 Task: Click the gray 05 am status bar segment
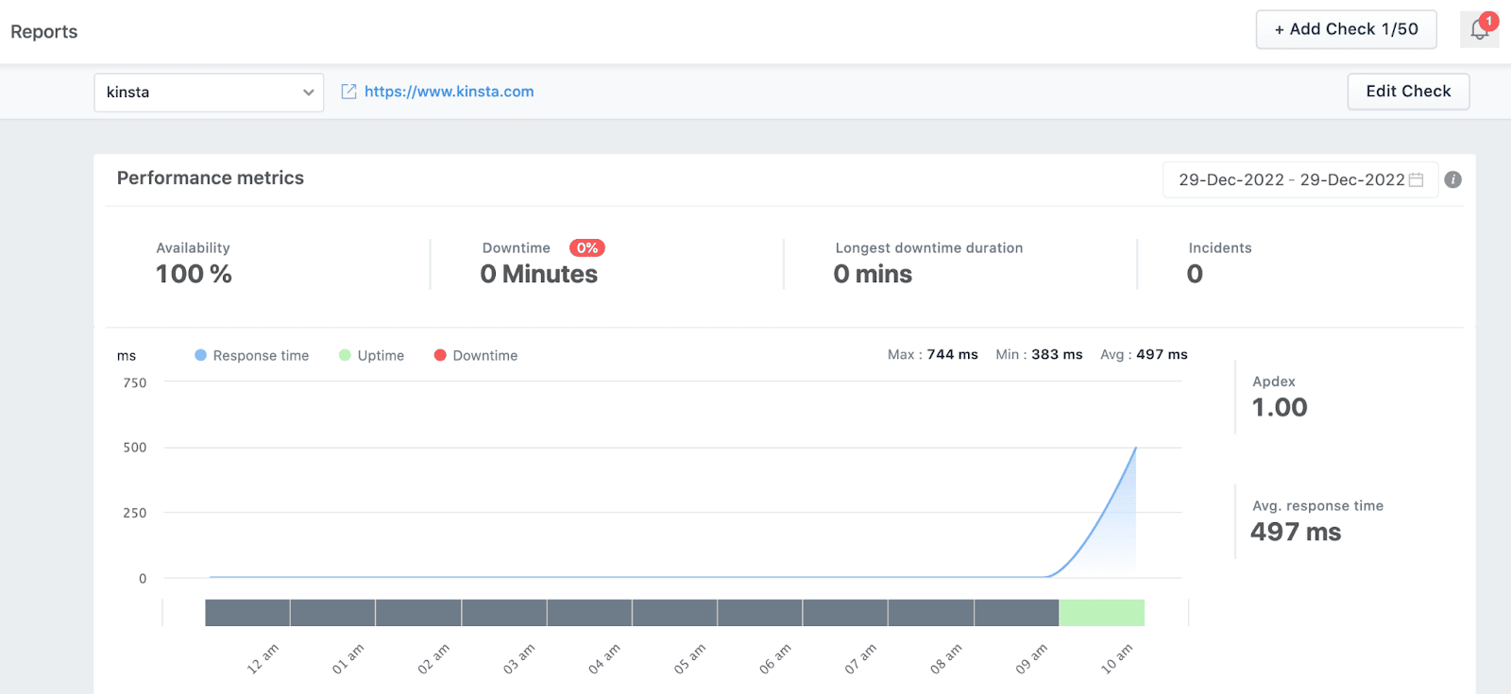[x=674, y=613]
